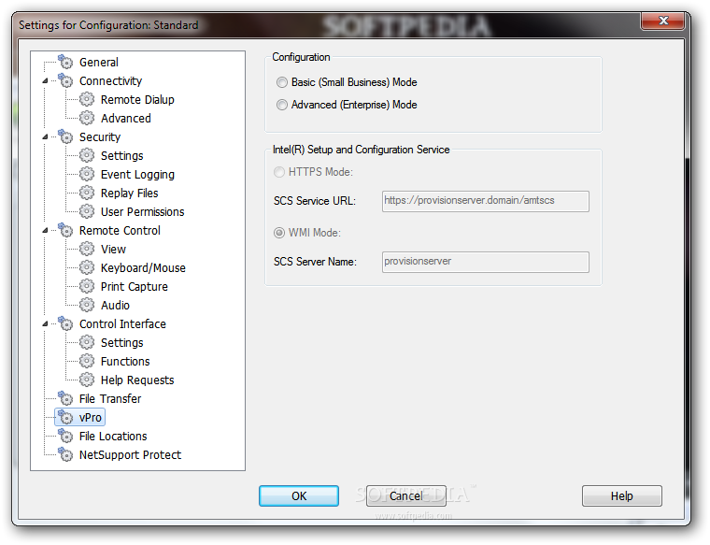Open NetSupport Protect settings
710x545 pixels.
(130, 455)
